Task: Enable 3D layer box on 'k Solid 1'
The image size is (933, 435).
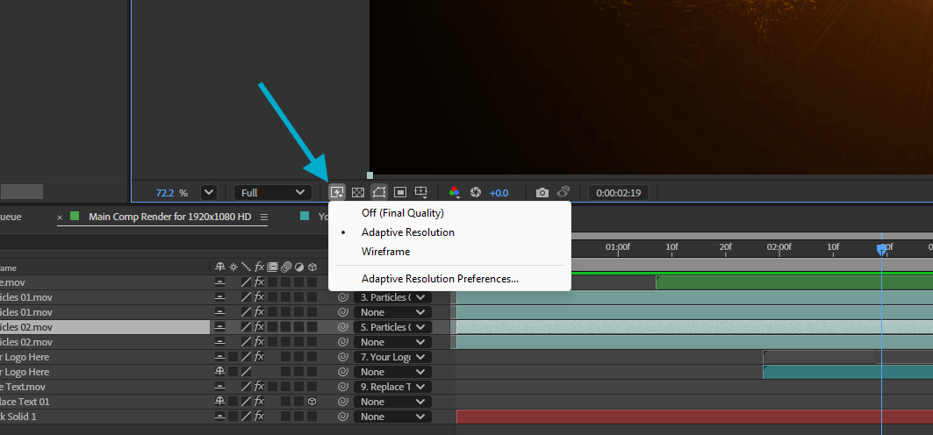Action: coord(312,417)
